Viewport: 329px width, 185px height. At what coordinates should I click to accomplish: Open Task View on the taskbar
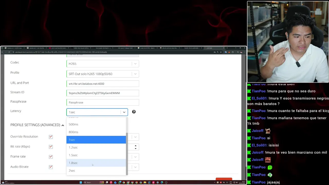(107, 182)
